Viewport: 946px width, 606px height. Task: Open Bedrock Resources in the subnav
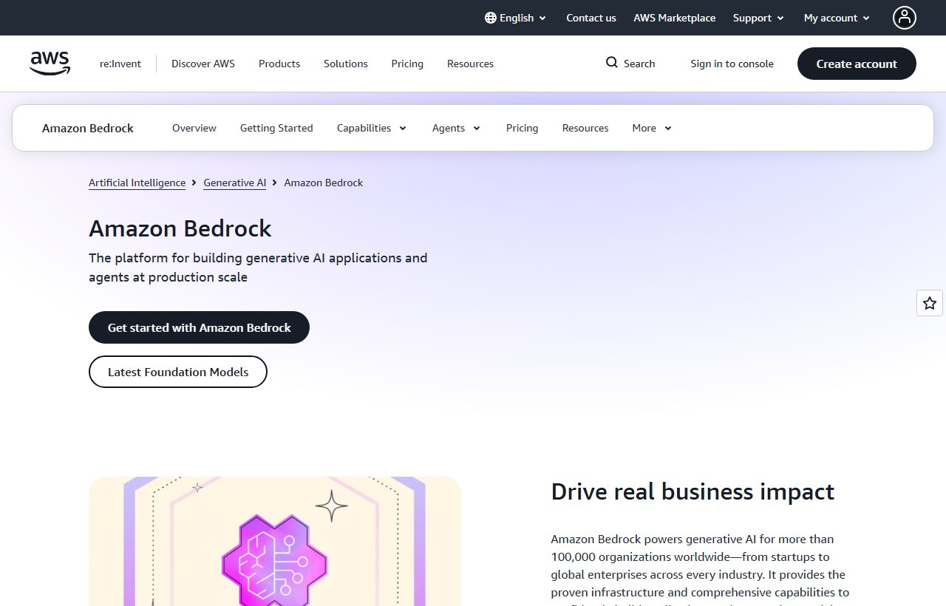[x=585, y=128]
